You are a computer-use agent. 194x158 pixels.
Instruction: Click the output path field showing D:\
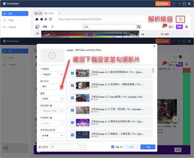coord(65,147)
